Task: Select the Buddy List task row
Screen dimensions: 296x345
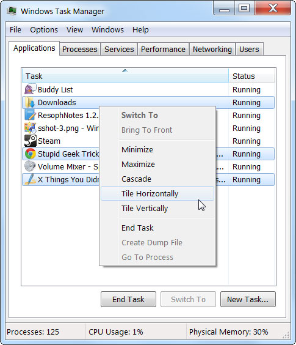Action: tap(148, 89)
